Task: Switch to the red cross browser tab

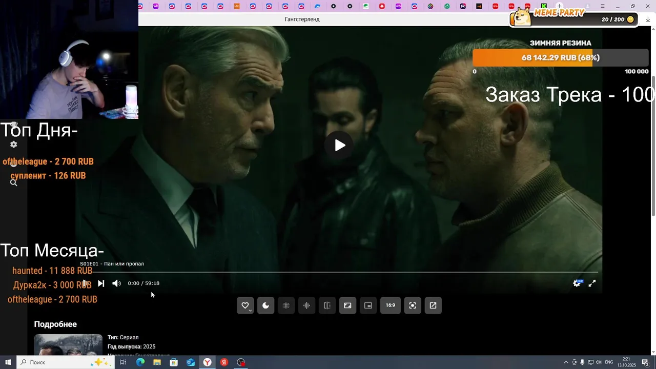Action: 382,6
